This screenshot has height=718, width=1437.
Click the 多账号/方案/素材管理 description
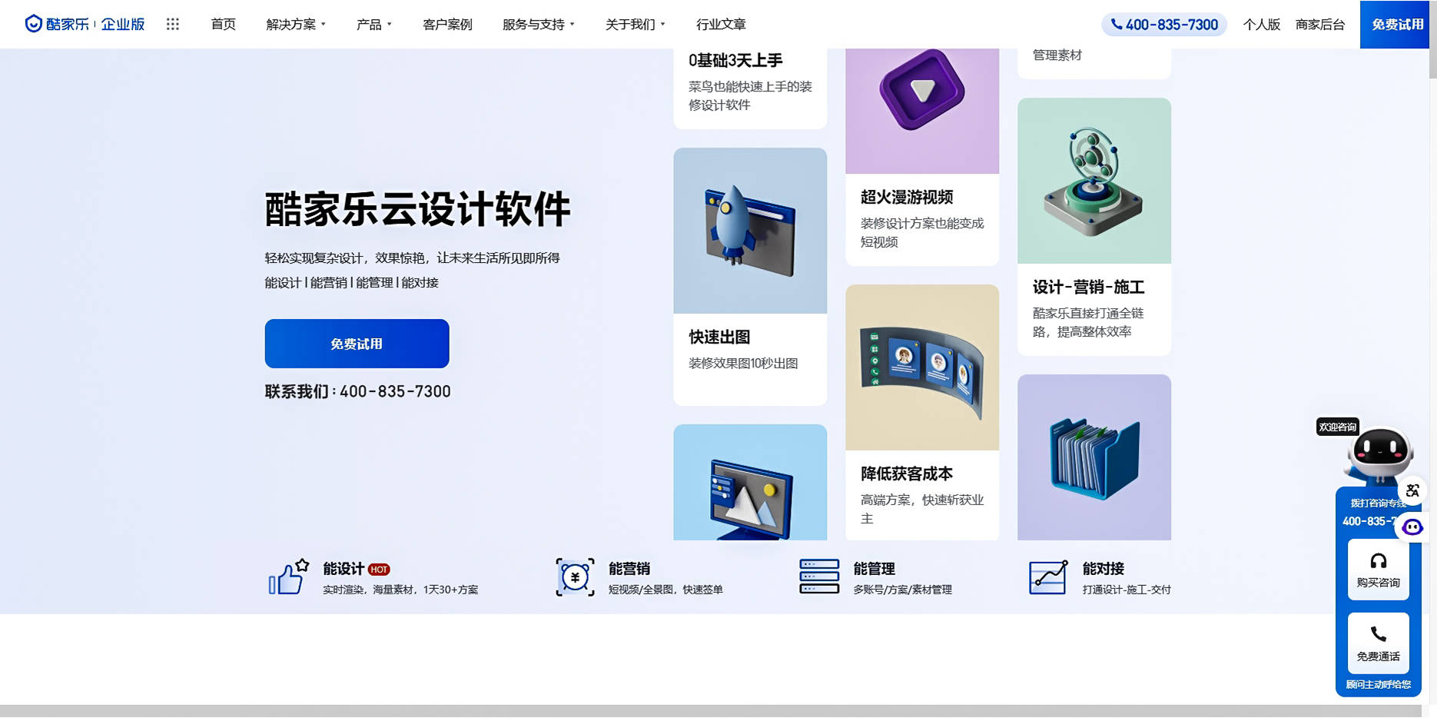click(x=903, y=590)
